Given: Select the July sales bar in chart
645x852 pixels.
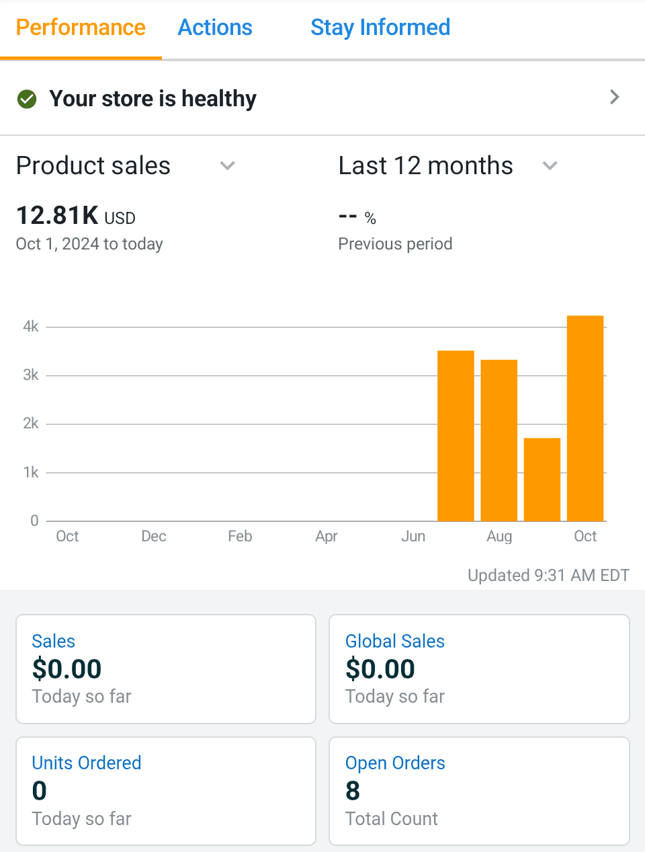Looking at the screenshot, I should (456, 436).
